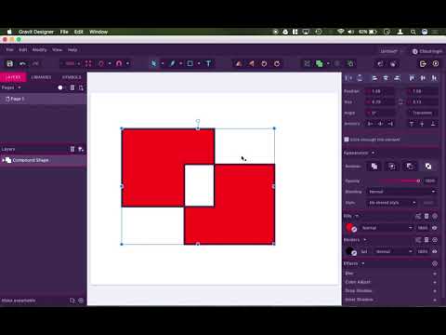Screen dimensions: 446x335
Task: Click the add new layer icon
Action: (x=81, y=149)
